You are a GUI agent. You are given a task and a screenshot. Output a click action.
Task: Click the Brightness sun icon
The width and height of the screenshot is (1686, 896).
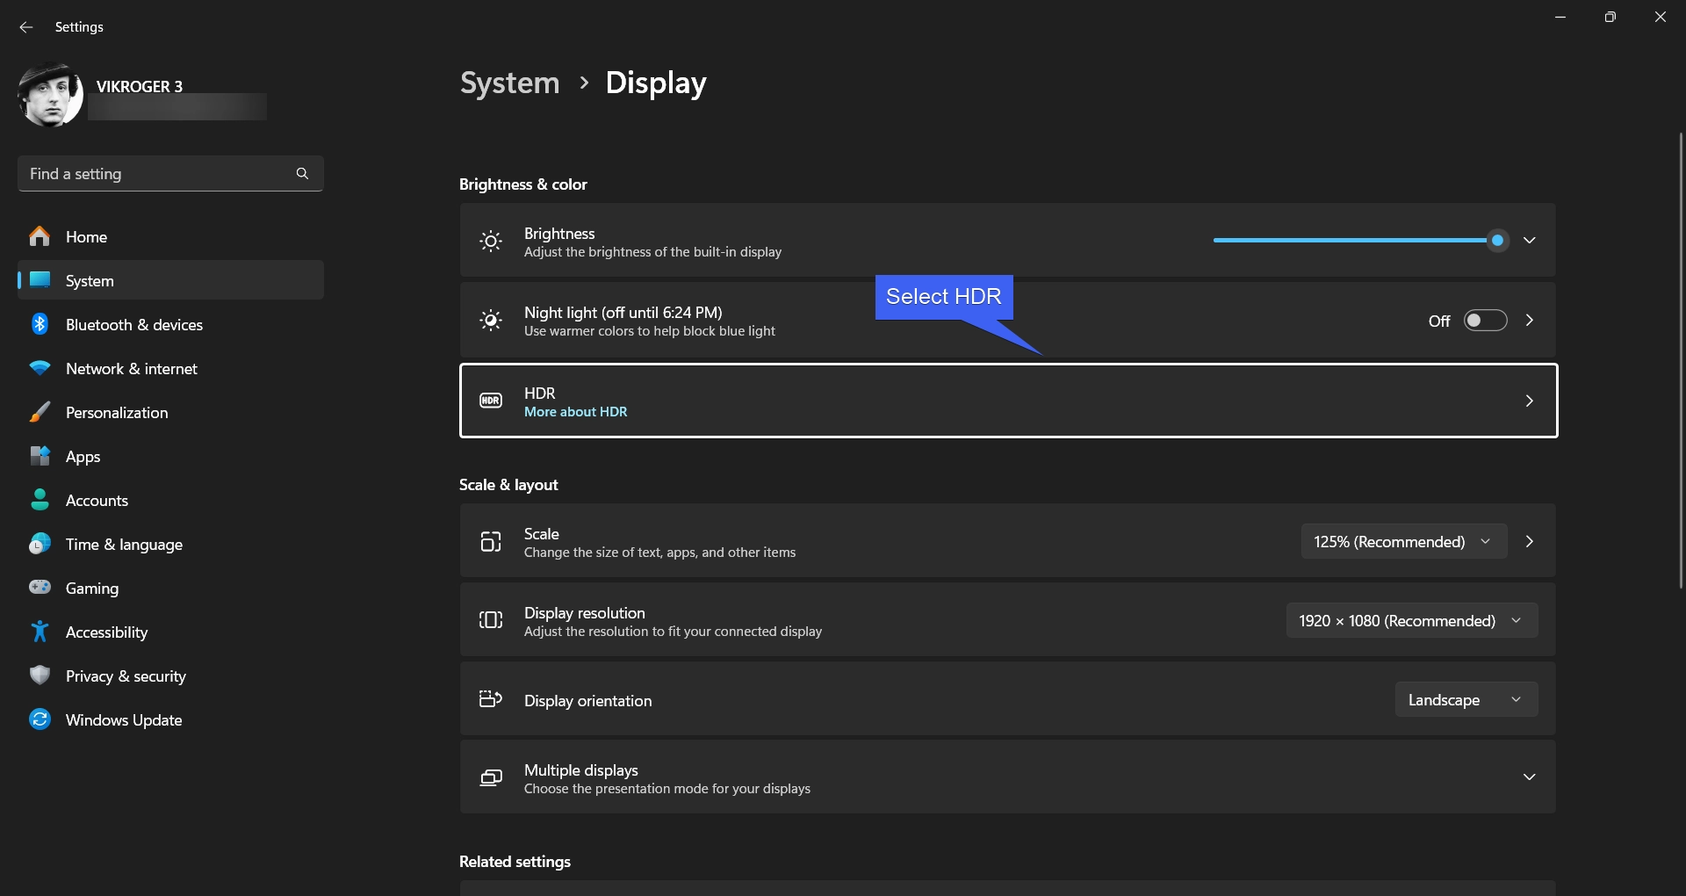tap(491, 242)
